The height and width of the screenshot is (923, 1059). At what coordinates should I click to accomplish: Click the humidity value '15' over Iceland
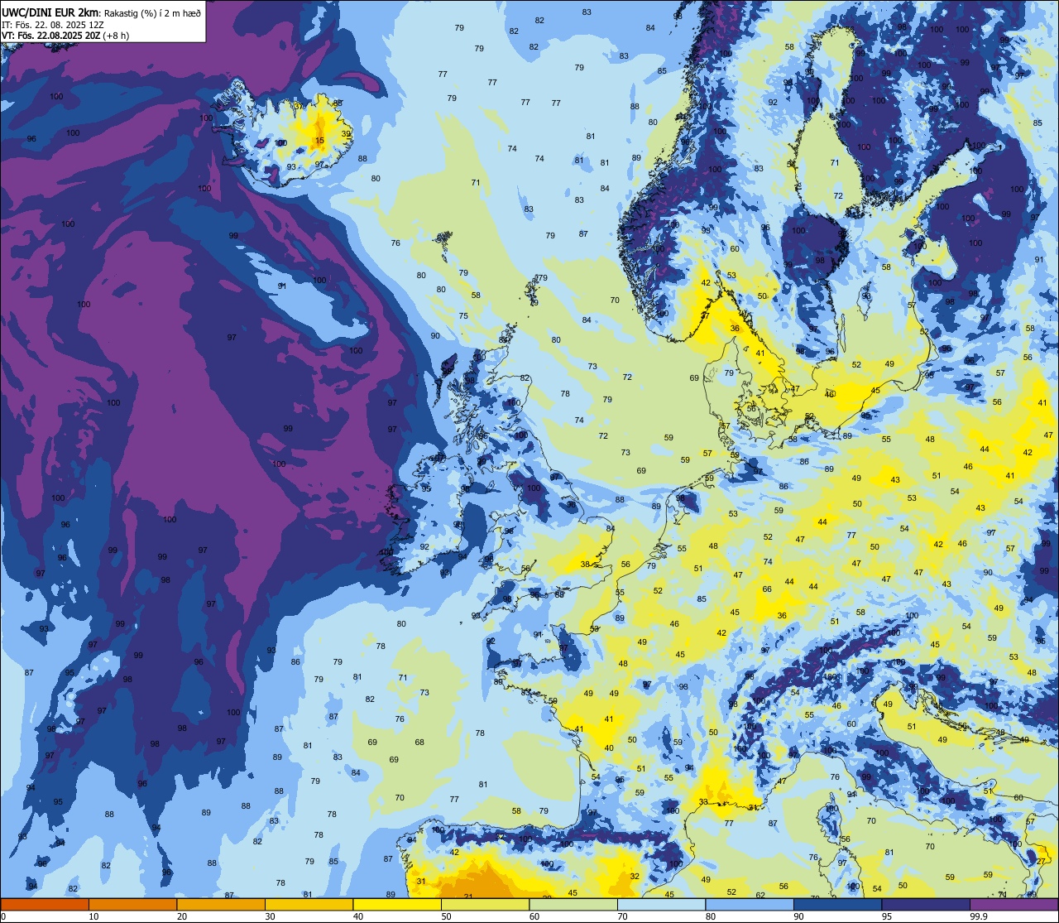point(319,141)
